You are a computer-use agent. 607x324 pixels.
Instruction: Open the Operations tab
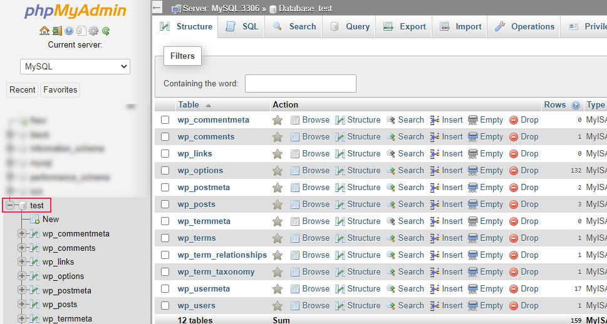(x=524, y=27)
